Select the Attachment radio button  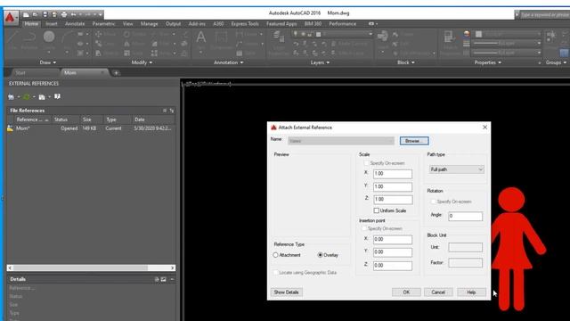coord(275,255)
